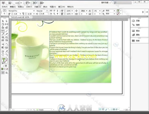149x114 pixels.
Task: Select the Selection (black arrow) tool
Action: [3, 21]
